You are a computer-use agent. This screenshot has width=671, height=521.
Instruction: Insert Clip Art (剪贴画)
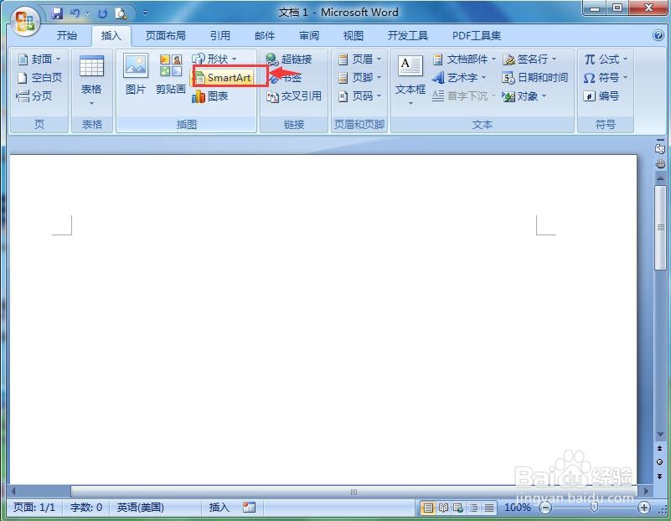[x=170, y=74]
